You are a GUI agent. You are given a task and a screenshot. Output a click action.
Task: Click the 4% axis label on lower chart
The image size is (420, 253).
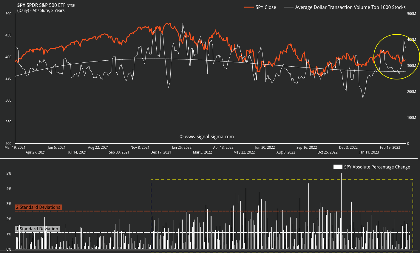pyautogui.click(x=9, y=189)
